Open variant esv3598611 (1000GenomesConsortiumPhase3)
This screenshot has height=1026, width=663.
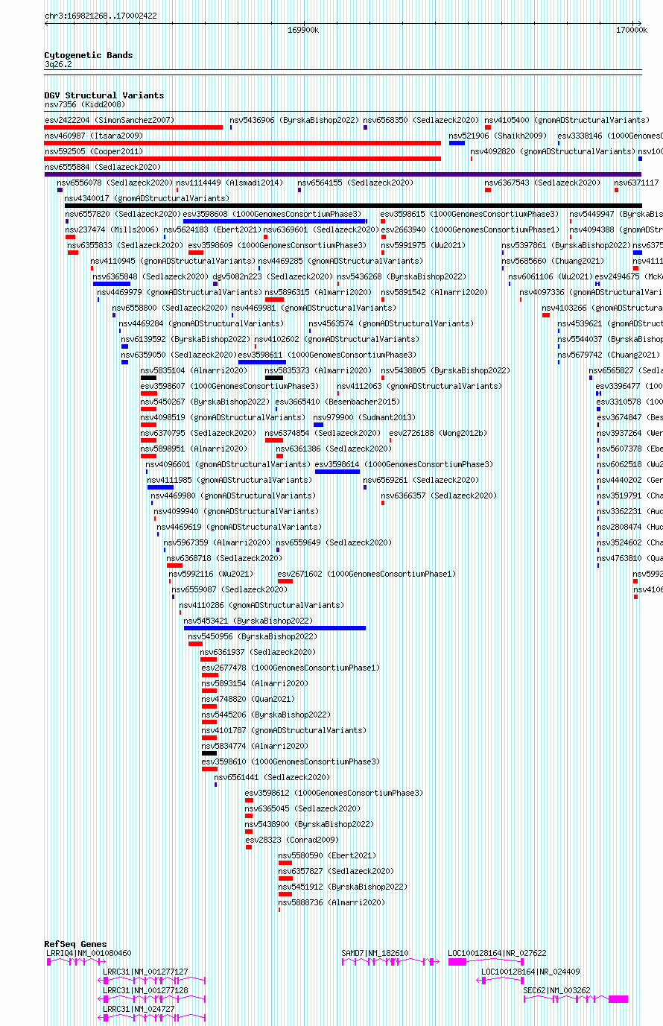(327, 355)
